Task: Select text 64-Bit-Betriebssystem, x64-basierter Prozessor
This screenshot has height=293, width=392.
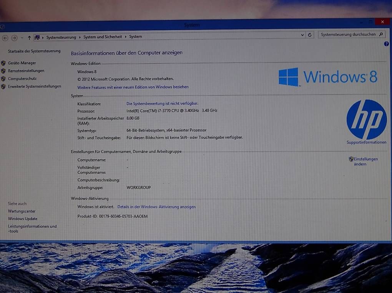Action: click(x=166, y=130)
